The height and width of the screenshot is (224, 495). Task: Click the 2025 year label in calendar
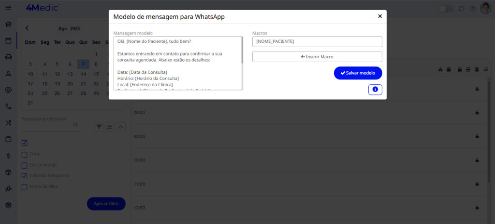pyautogui.click(x=75, y=28)
